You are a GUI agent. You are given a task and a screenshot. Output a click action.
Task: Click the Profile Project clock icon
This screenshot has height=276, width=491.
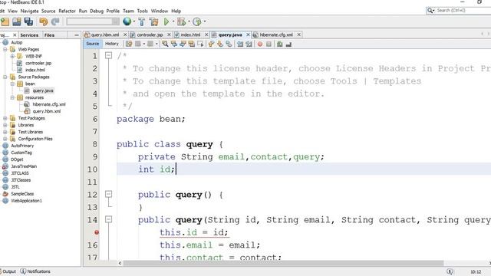196,21
